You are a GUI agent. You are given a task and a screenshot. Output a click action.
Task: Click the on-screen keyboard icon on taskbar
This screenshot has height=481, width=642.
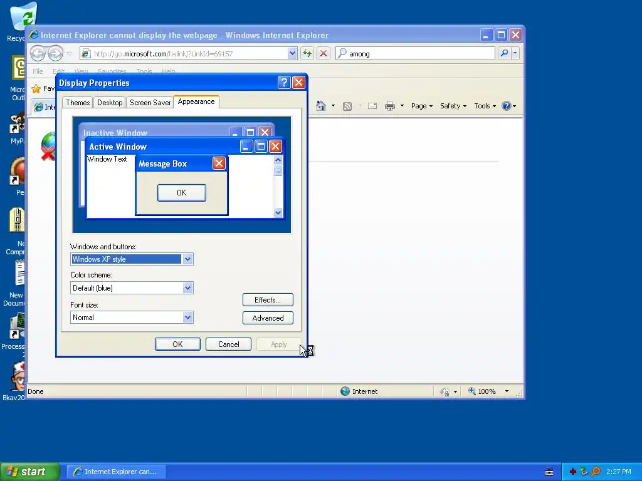(549, 472)
